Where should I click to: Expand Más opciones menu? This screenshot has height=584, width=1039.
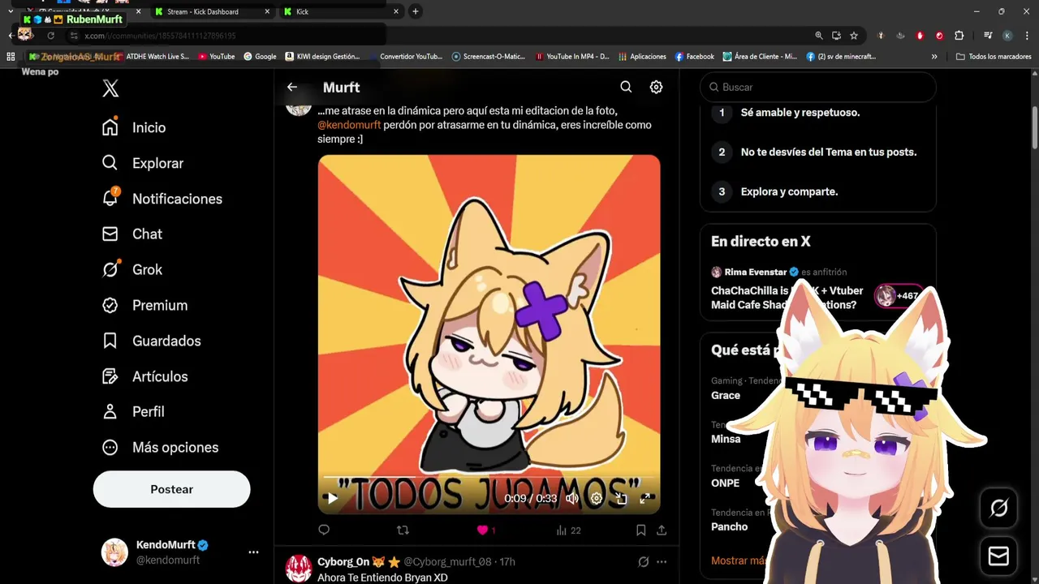click(160, 447)
